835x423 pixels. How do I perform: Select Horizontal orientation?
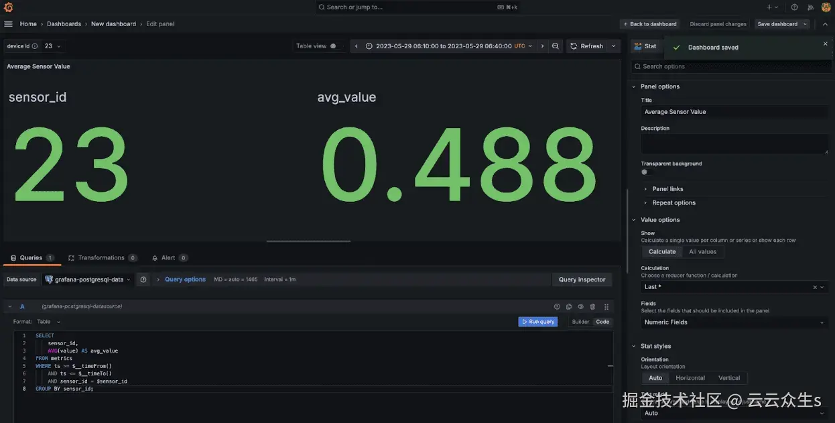(x=690, y=378)
